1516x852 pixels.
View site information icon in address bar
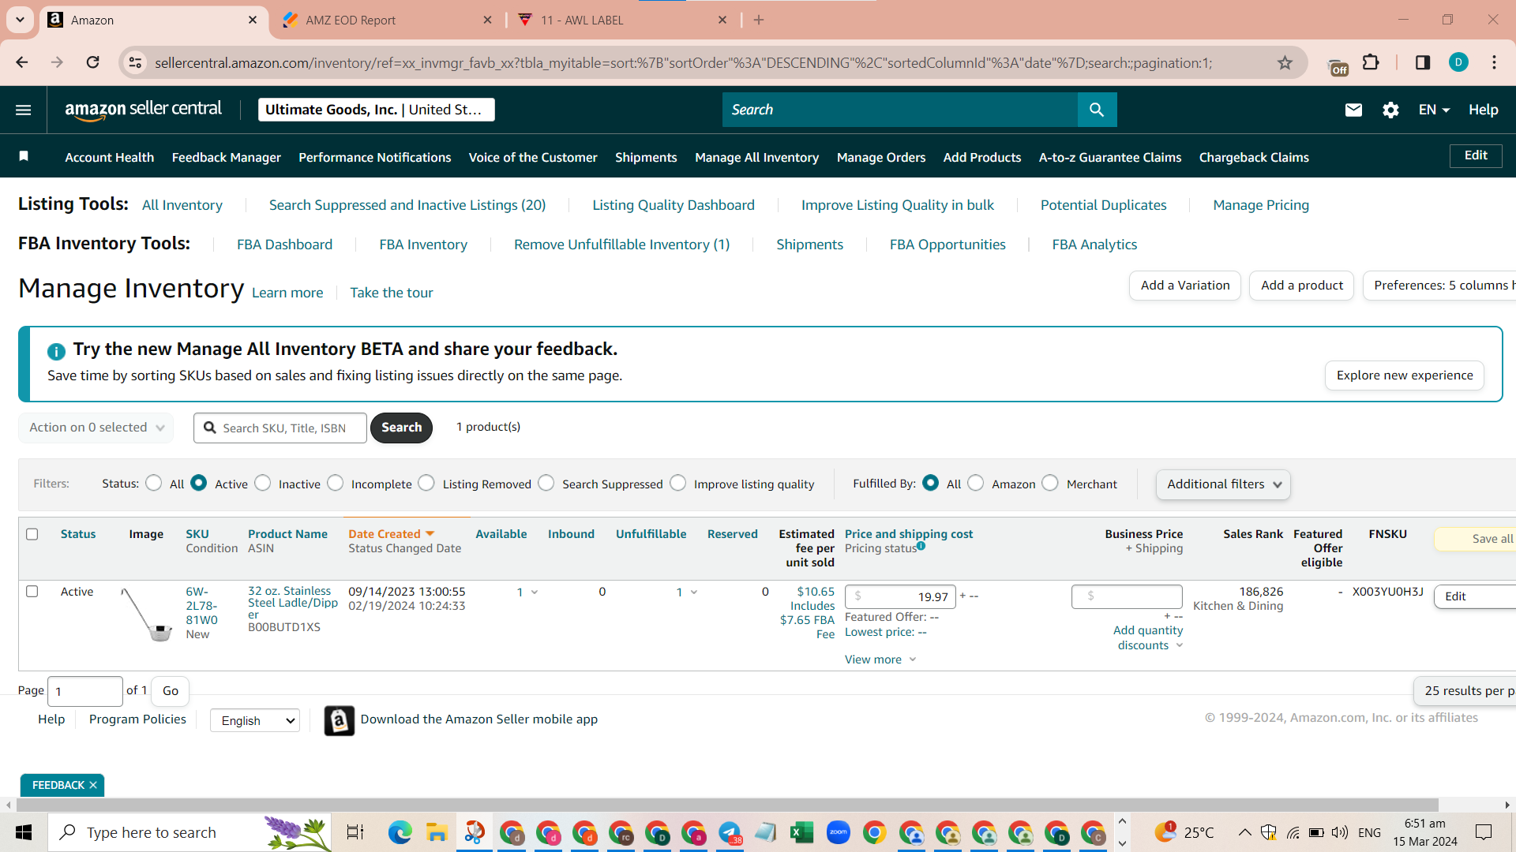(x=136, y=62)
